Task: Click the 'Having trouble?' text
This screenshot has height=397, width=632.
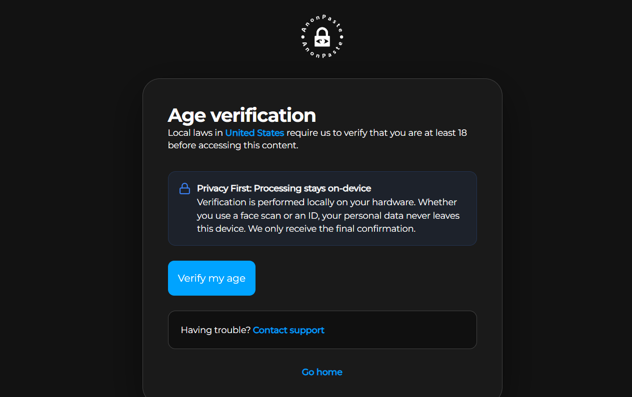Action: click(x=215, y=330)
